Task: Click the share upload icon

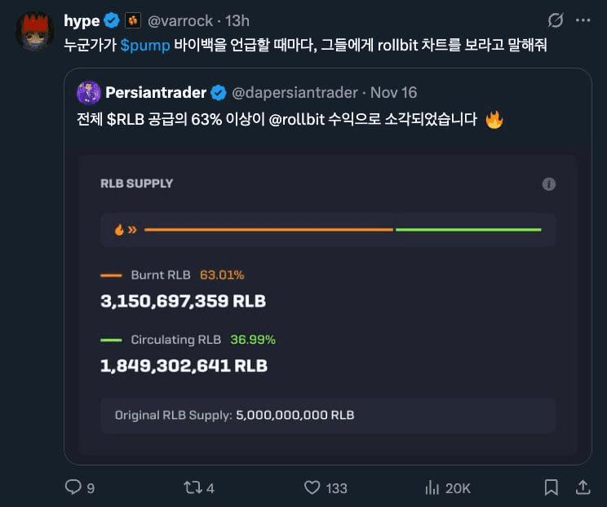Action: coord(583,487)
